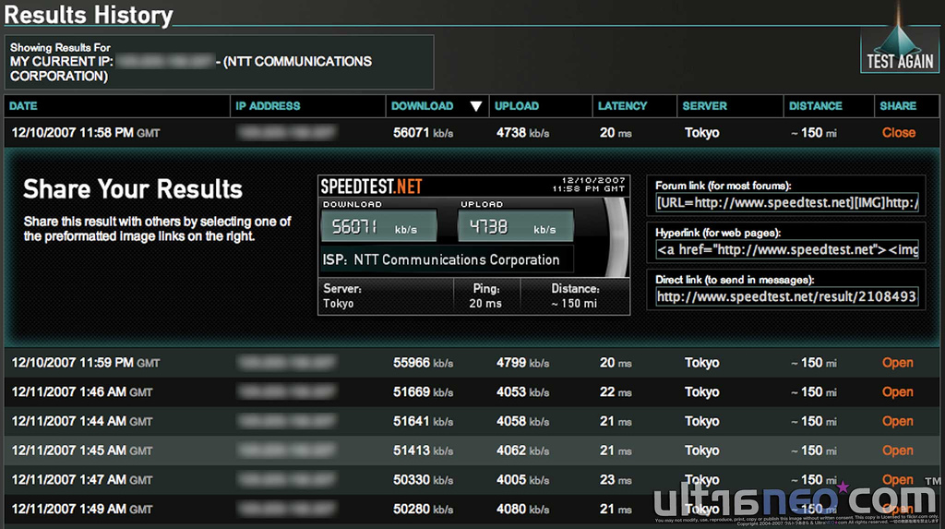Click ~150 mi distance in 1:46 AM row
Viewport: 945px width, 529px height.
814,392
